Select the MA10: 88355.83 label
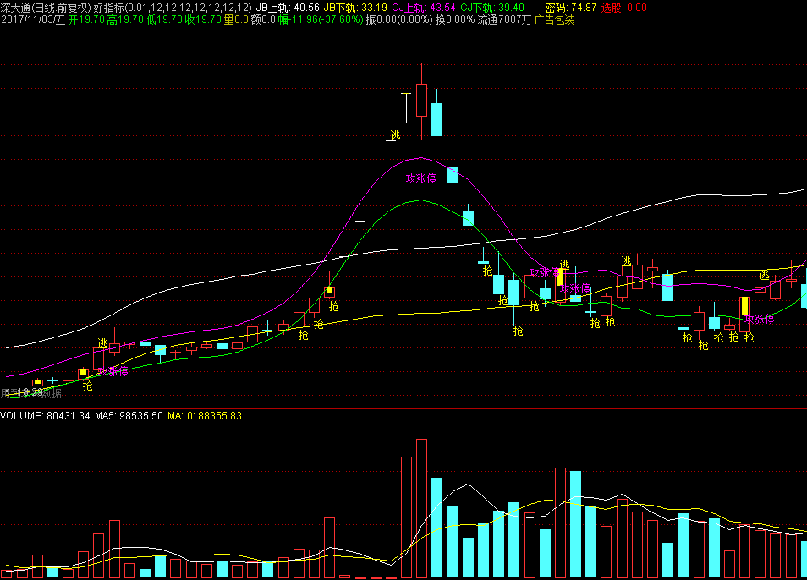 point(205,416)
